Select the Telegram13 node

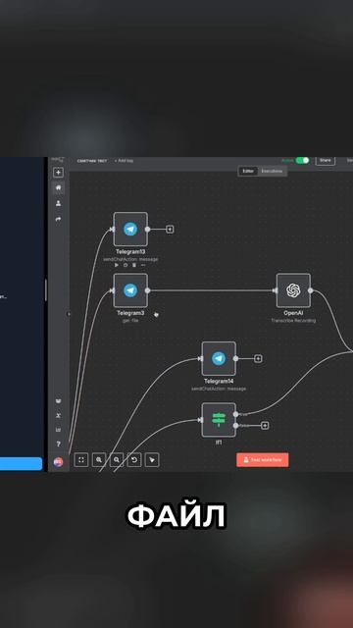[130, 229]
